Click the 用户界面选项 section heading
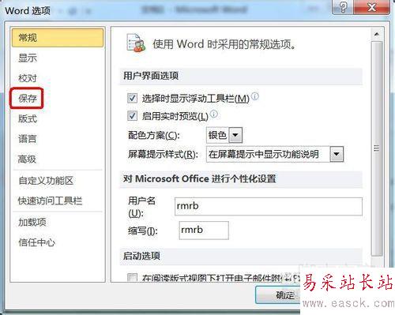395x315 pixels. [x=151, y=76]
